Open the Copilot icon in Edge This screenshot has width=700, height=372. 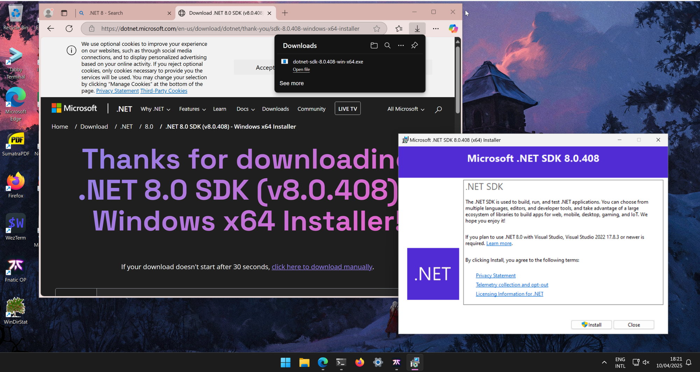coord(453,29)
